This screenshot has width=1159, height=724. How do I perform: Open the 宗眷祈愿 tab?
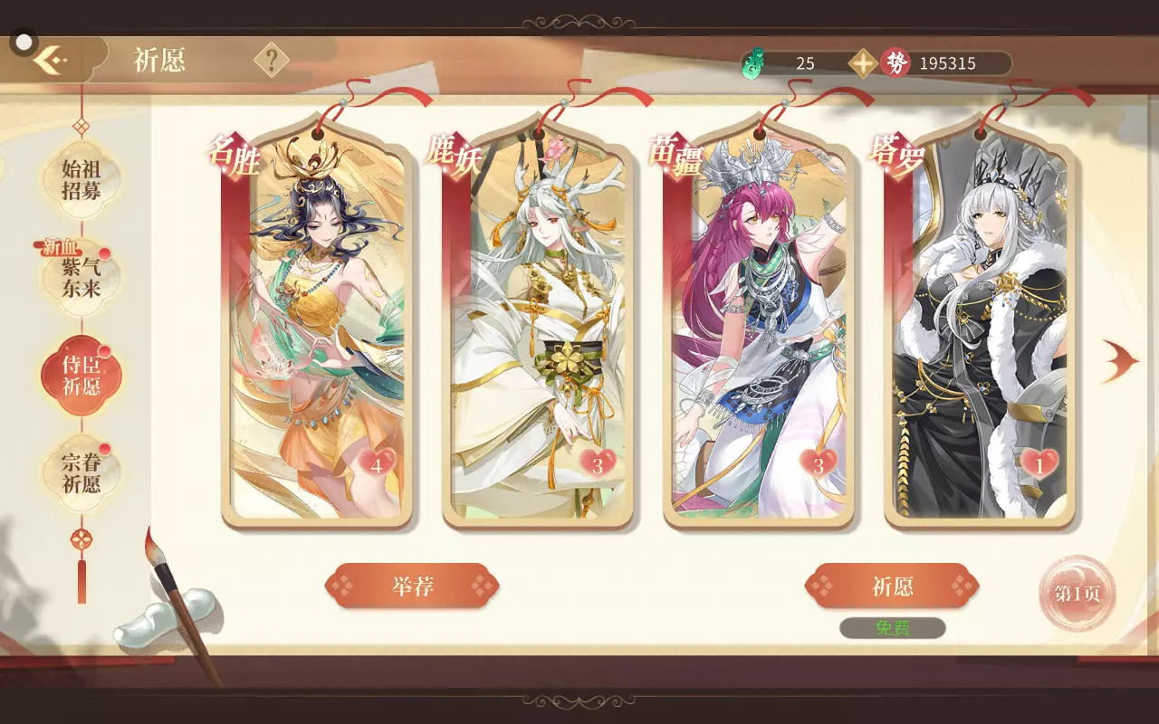tap(81, 473)
